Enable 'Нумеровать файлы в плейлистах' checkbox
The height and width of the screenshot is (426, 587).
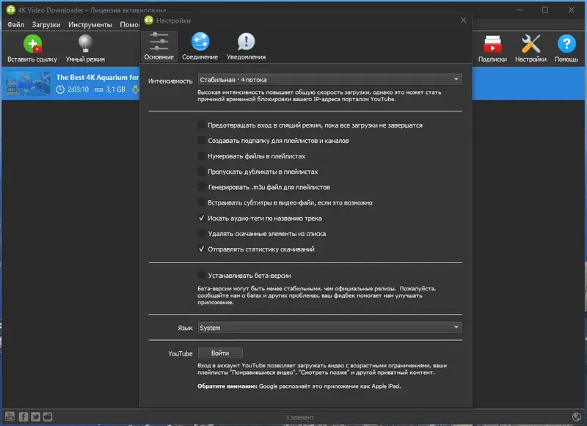tap(201, 156)
